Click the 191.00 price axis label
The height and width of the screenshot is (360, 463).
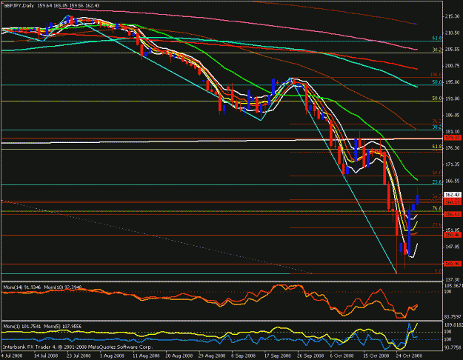452,99
